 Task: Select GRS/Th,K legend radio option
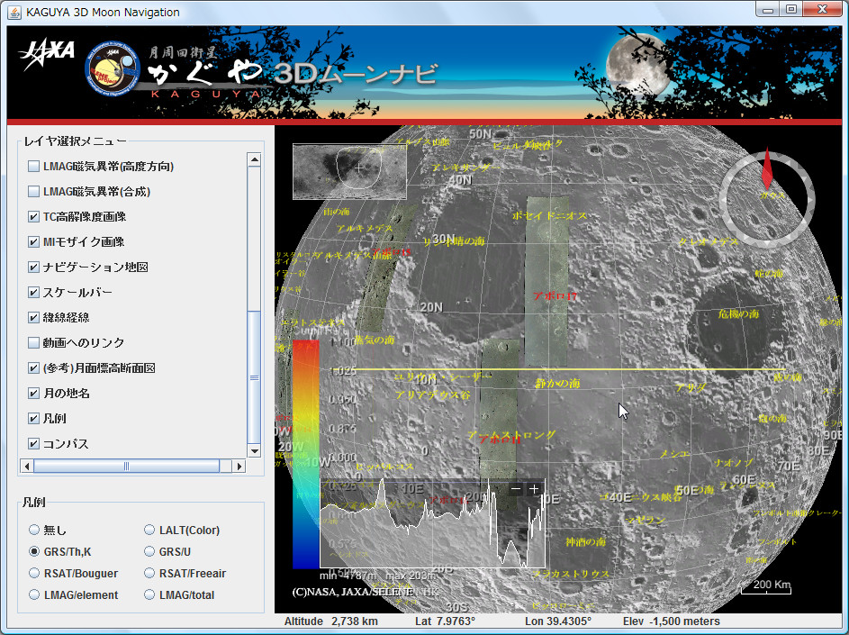pyautogui.click(x=34, y=551)
